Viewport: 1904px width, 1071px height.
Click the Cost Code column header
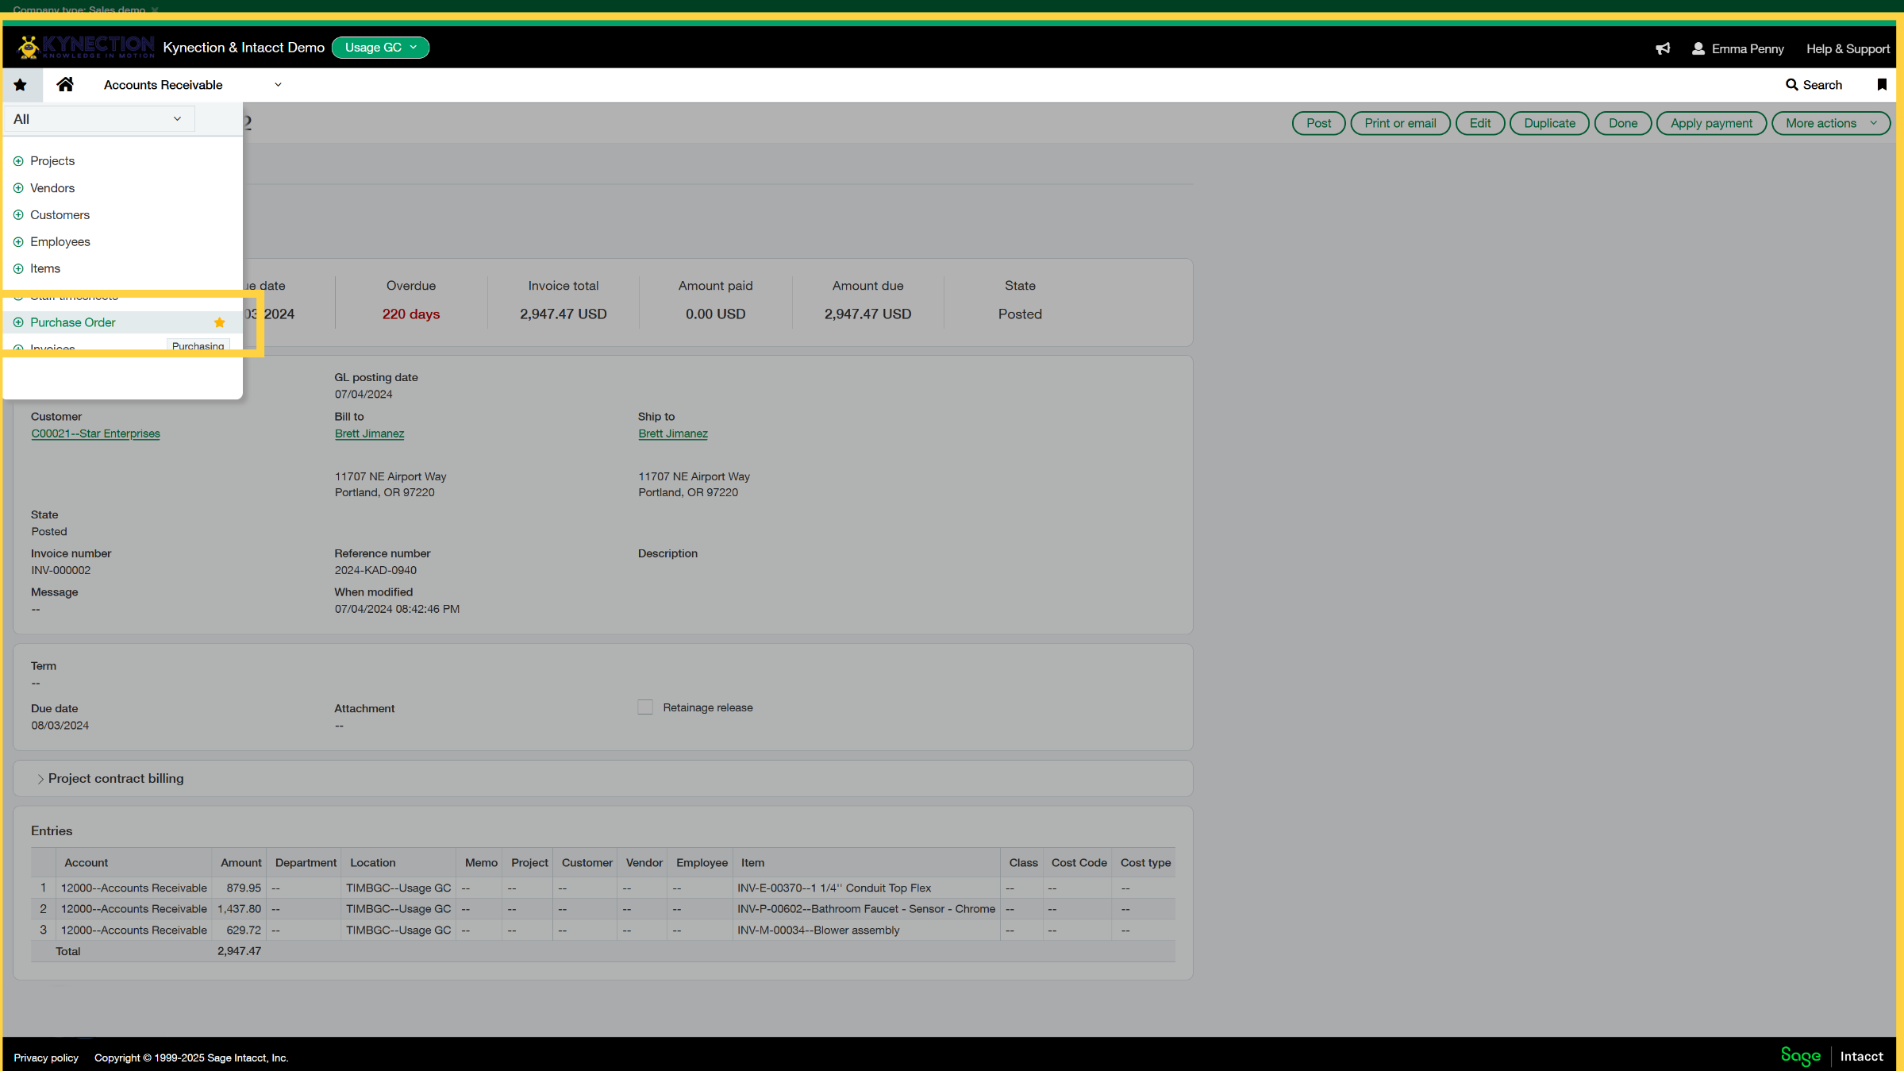tap(1079, 863)
